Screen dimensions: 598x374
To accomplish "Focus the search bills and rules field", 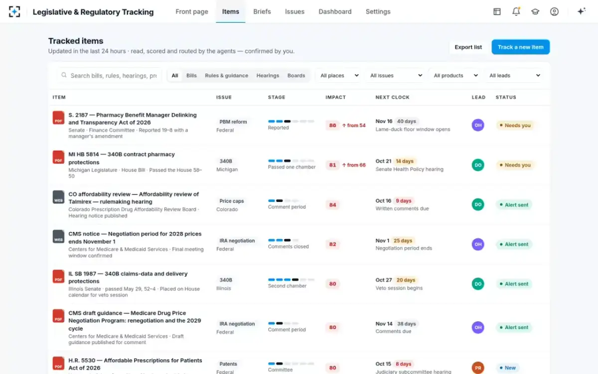I will tap(110, 76).
